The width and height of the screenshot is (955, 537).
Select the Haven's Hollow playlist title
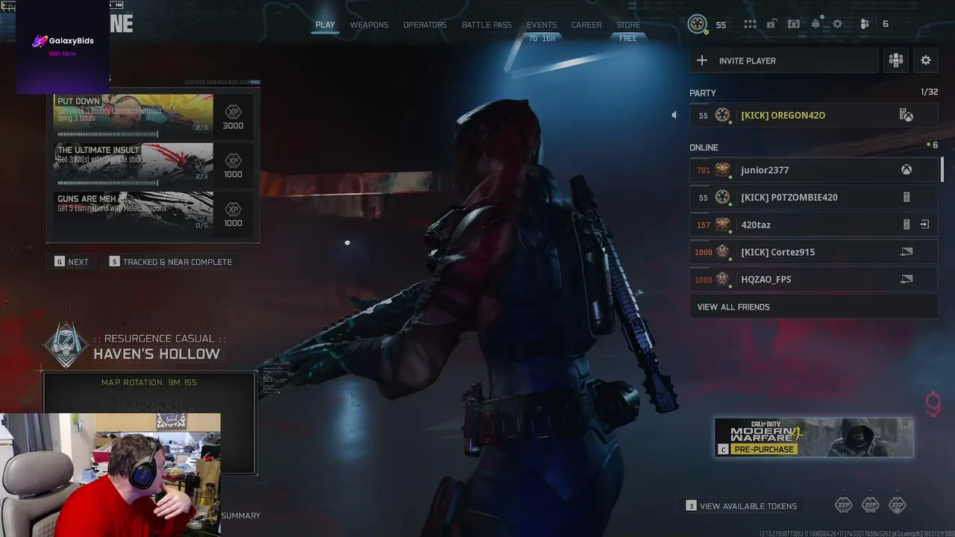pyautogui.click(x=157, y=354)
